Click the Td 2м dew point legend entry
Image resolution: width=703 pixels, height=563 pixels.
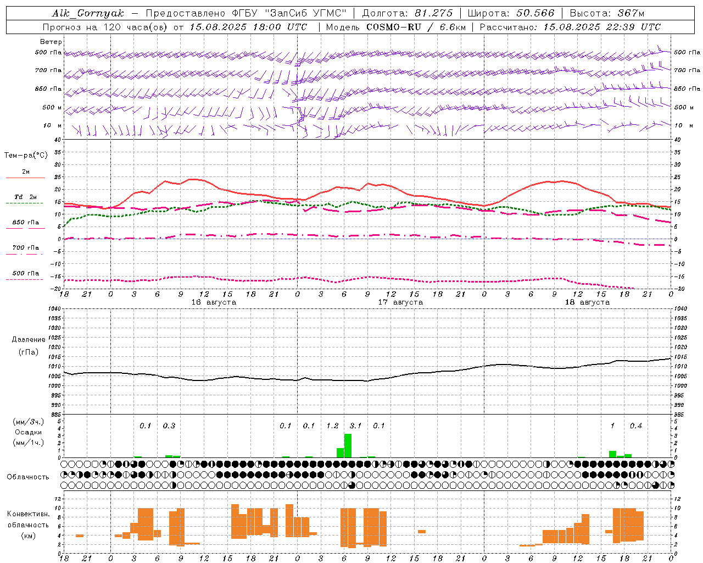[26, 197]
